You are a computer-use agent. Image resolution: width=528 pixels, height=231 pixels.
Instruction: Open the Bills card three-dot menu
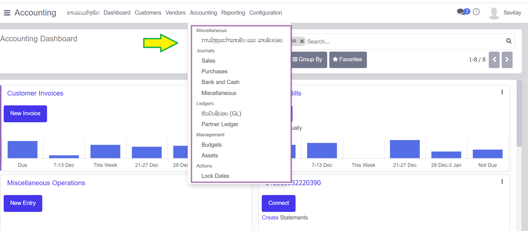[502, 92]
